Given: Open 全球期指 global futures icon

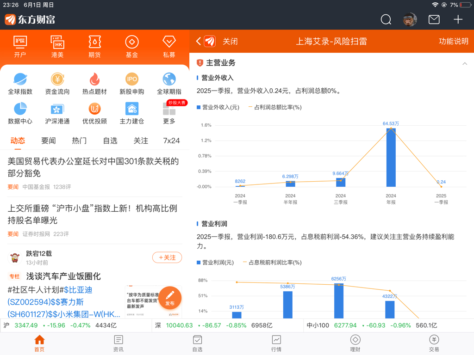Looking at the screenshot, I should [x=169, y=84].
